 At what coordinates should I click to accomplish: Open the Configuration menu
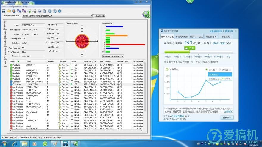[x=14, y=7]
